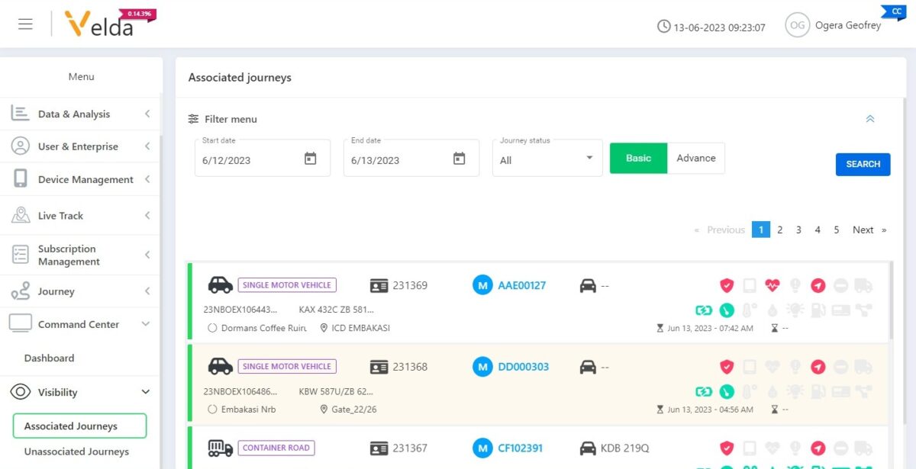Open the Start date calendar picker

[308, 158]
